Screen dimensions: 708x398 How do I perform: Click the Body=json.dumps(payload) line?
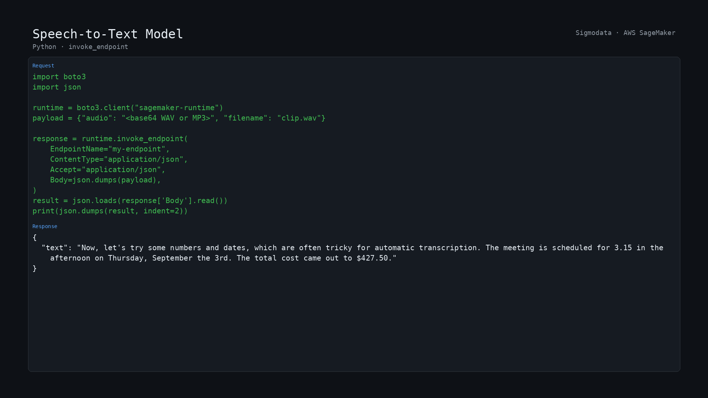(105, 180)
